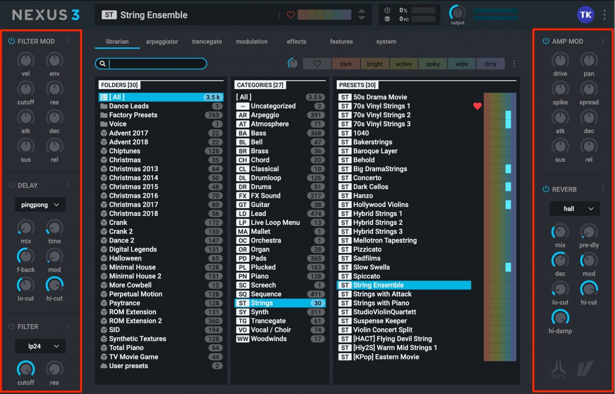Open the lp24 filter type dropdown

point(40,346)
